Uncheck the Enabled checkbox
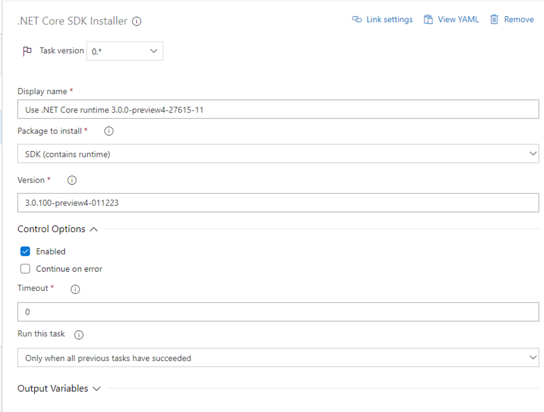The width and height of the screenshot is (544, 412). pyautogui.click(x=26, y=252)
